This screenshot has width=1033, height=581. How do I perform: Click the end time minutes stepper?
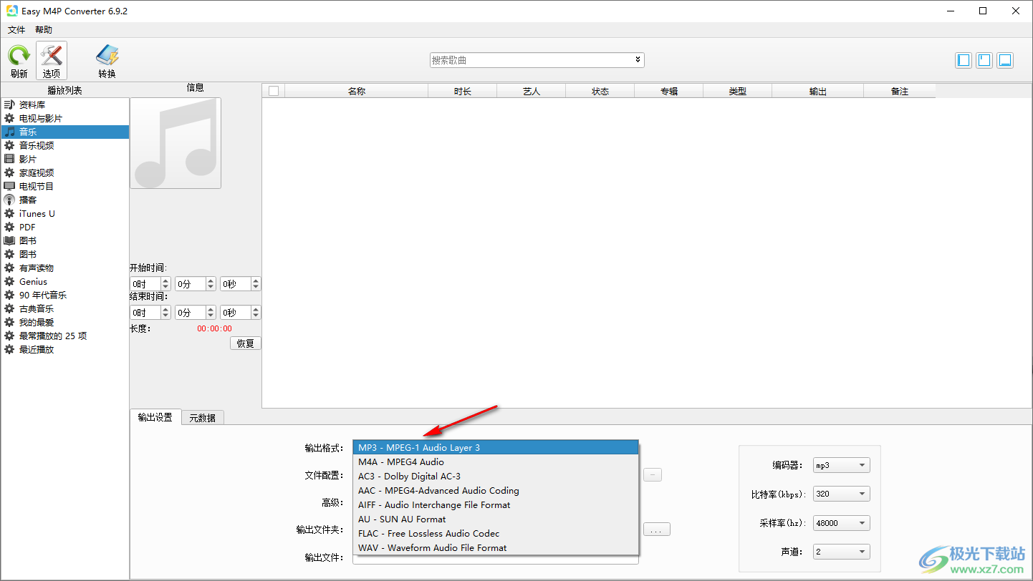(x=211, y=312)
